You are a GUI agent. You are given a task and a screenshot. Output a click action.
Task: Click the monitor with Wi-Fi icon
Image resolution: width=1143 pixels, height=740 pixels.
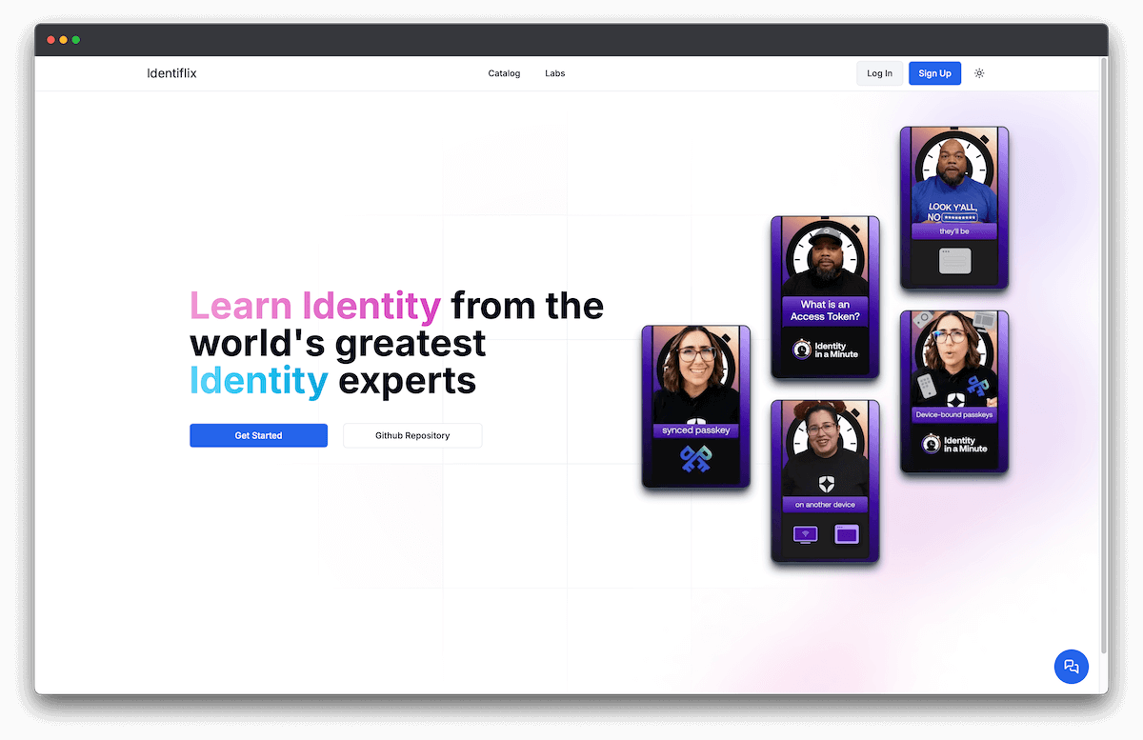click(x=805, y=534)
